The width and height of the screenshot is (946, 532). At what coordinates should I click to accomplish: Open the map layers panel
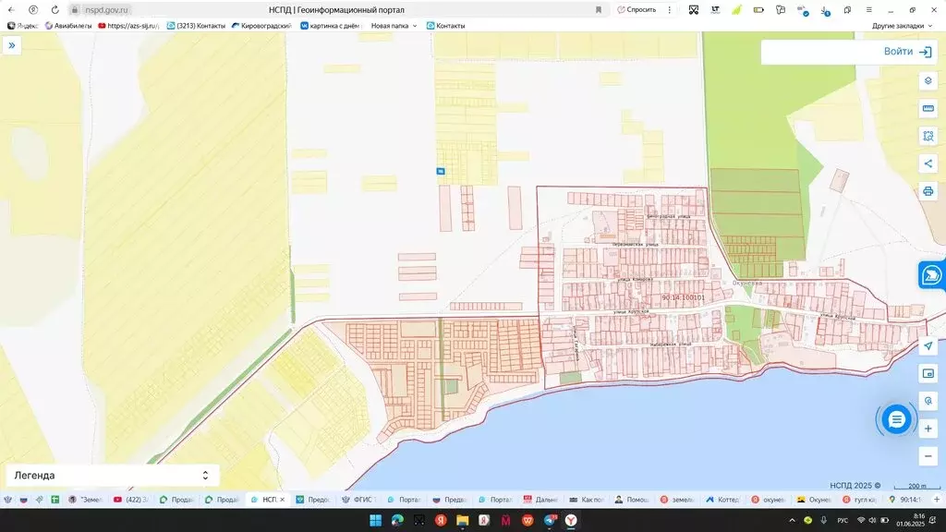[x=928, y=81]
